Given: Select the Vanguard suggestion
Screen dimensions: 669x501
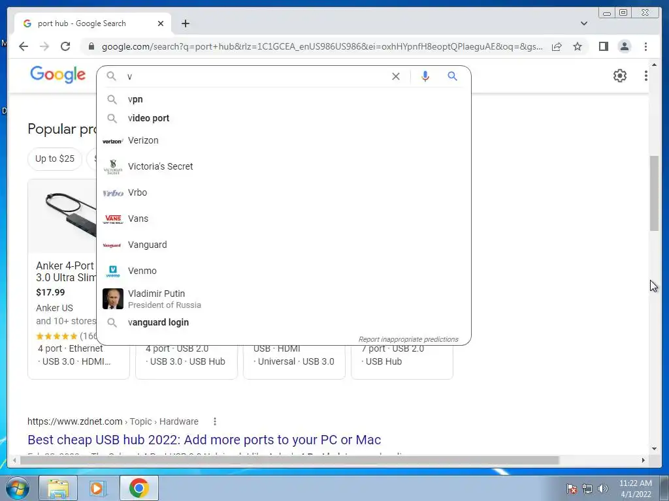Looking at the screenshot, I should click(284, 245).
